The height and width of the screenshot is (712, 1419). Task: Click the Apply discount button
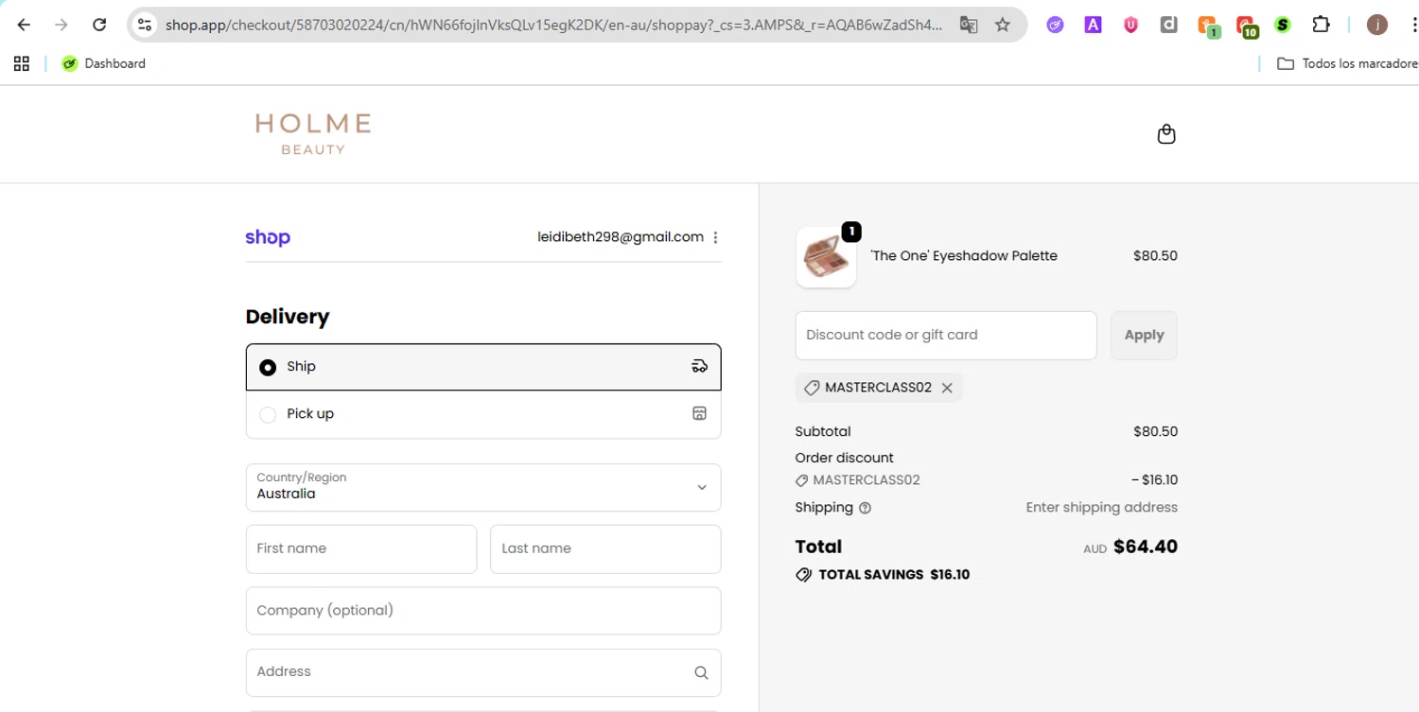point(1144,335)
